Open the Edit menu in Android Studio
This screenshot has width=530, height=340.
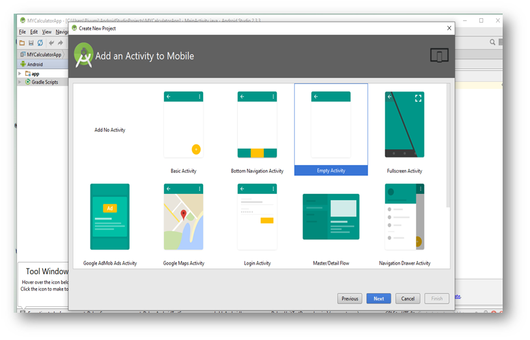(34, 32)
